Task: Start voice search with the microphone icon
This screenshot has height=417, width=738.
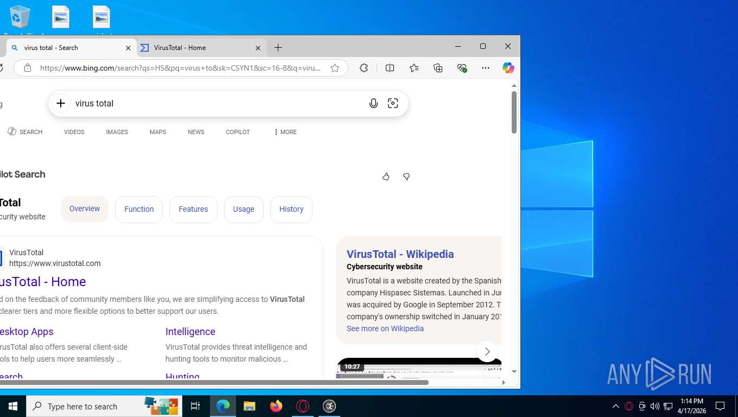Action: click(373, 103)
